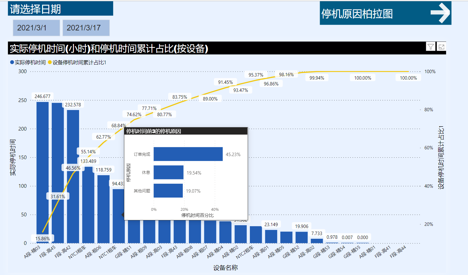Click the NTC3粗车 bar labeled 133.489
The height and width of the screenshot is (275, 468).
coord(88,205)
